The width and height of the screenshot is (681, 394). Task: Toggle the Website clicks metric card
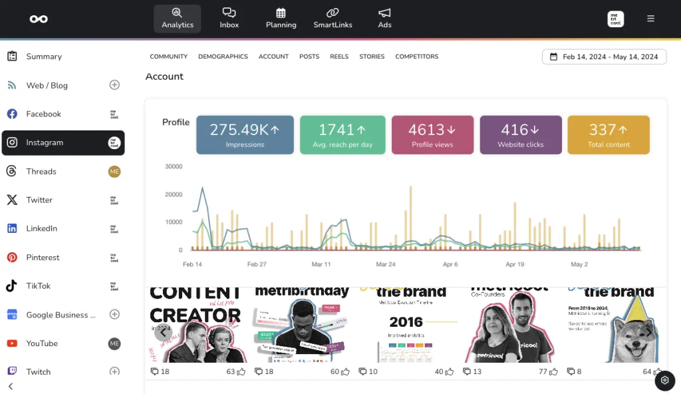click(521, 135)
